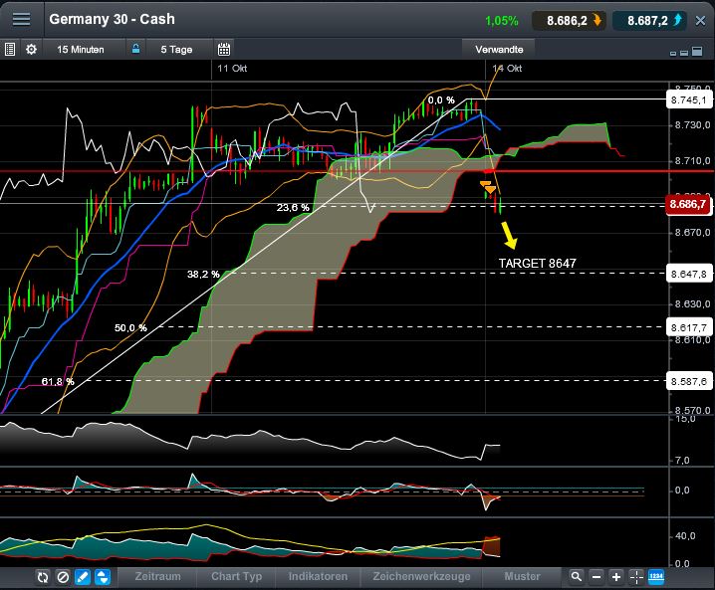
Task: Close the Germany 30 chart window
Action: (700, 21)
